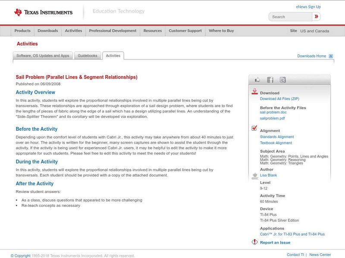Select the Activities tab
The width and height of the screenshot is (345, 258).
[113, 56]
